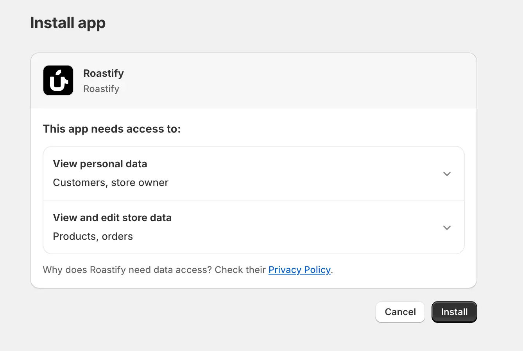Click the "View personal data" title text

100,164
